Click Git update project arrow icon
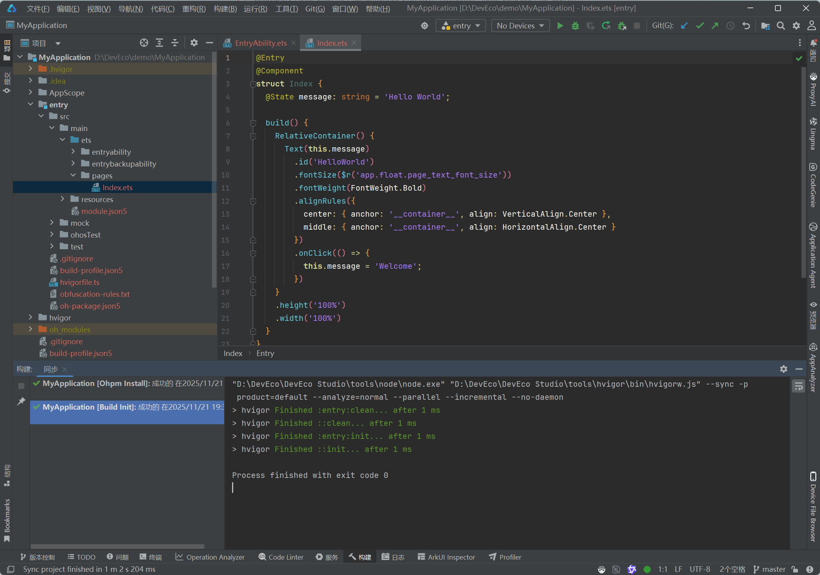 pos(685,26)
